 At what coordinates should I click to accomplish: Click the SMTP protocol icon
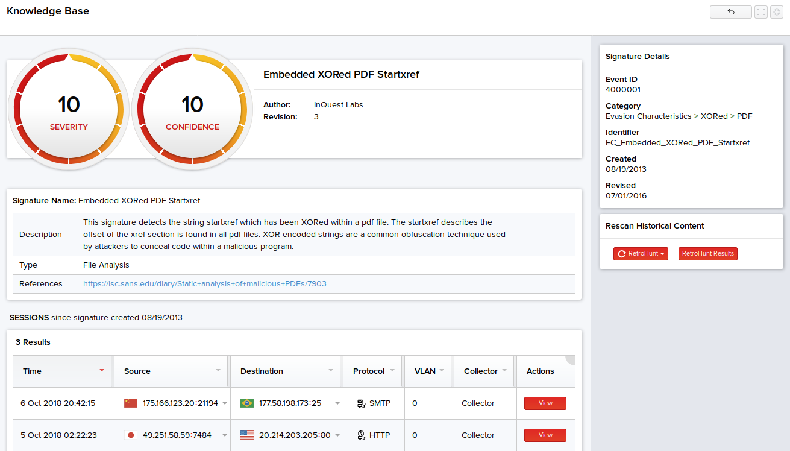coord(362,403)
